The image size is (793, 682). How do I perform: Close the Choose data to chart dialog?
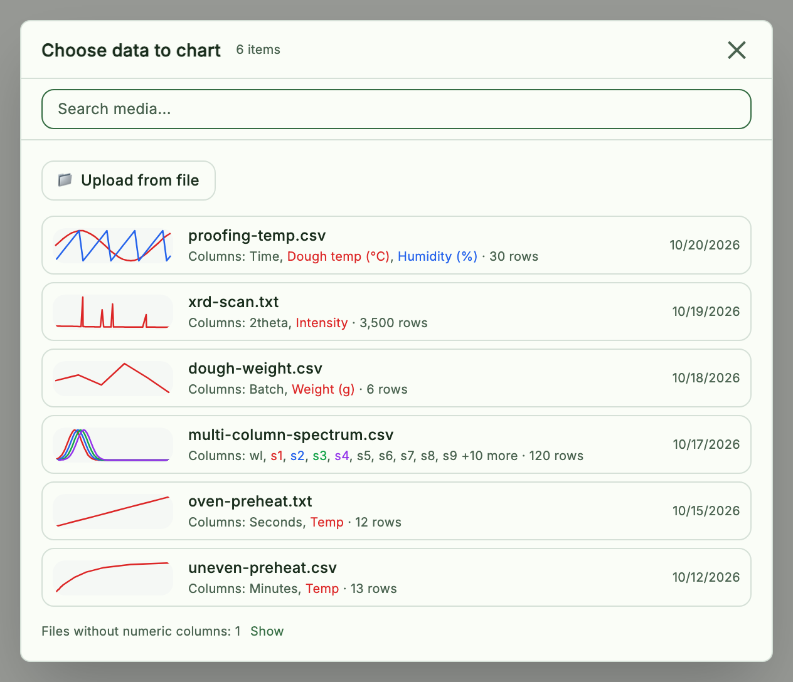pyautogui.click(x=737, y=50)
